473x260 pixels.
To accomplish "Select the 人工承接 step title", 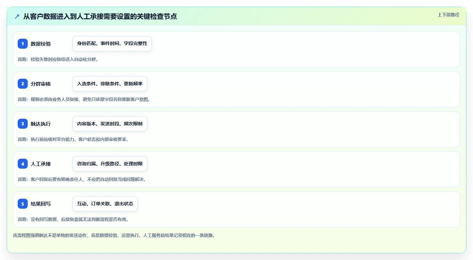I will tap(41, 164).
